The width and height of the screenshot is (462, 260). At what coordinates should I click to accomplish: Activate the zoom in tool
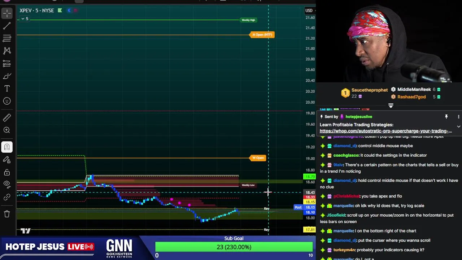click(x=7, y=130)
